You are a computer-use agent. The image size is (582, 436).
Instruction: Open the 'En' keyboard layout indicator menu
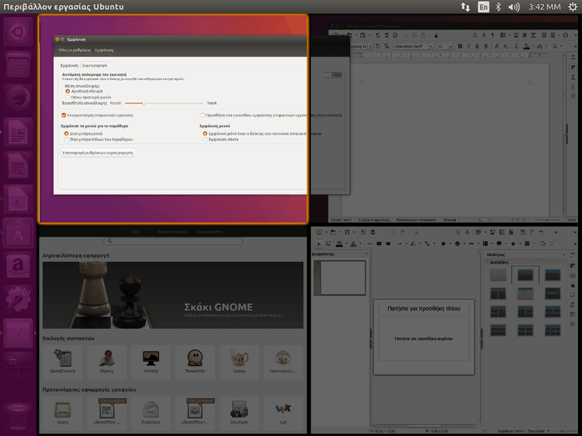483,7
